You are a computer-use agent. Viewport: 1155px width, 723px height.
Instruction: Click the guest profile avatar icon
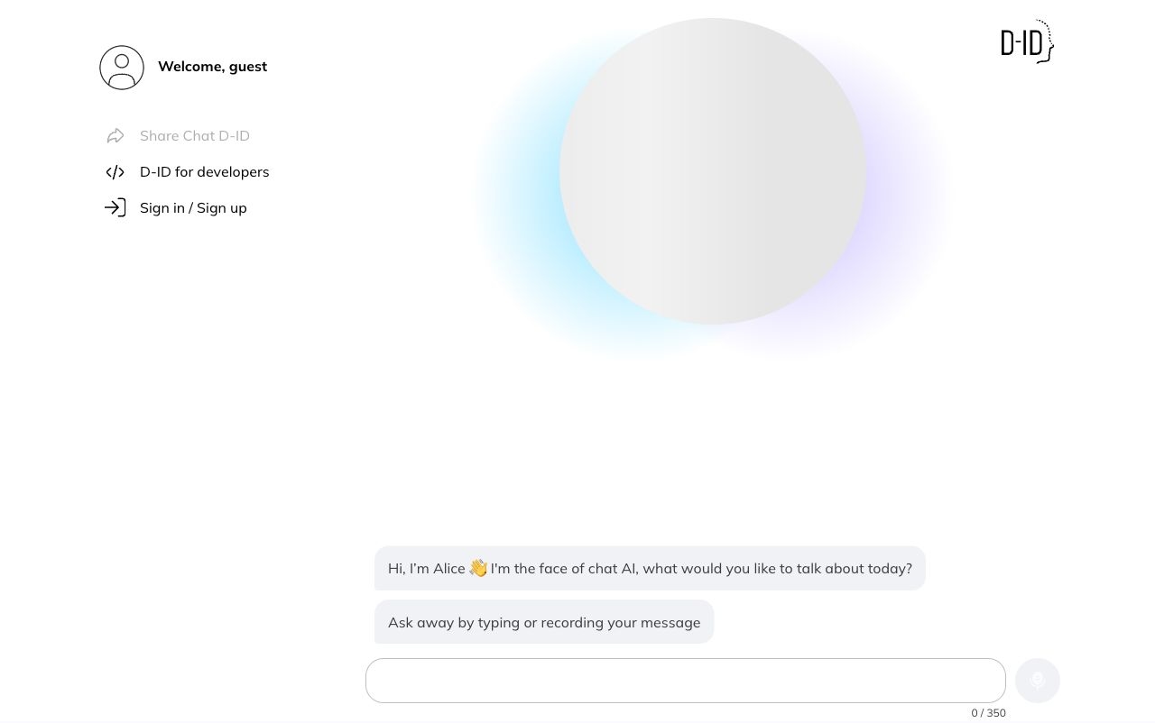tap(121, 67)
